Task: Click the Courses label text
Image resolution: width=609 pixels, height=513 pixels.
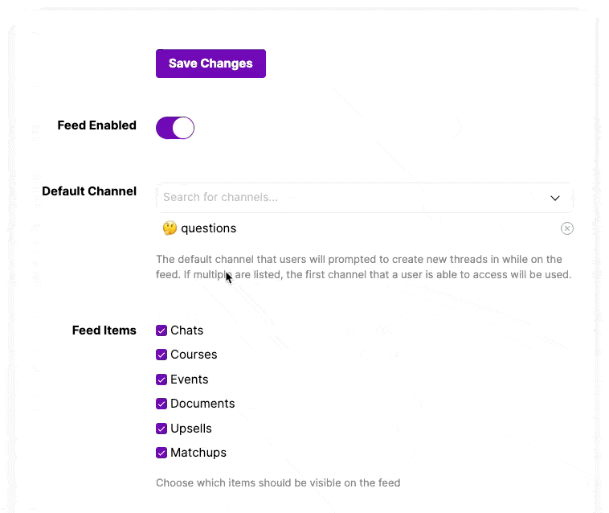Action: point(194,355)
